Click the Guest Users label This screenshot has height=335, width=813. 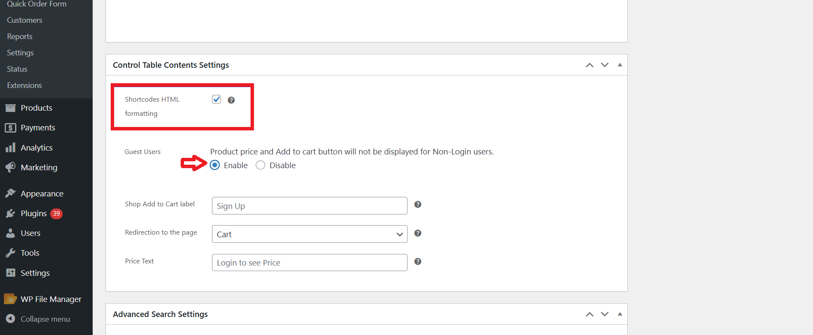coord(142,152)
